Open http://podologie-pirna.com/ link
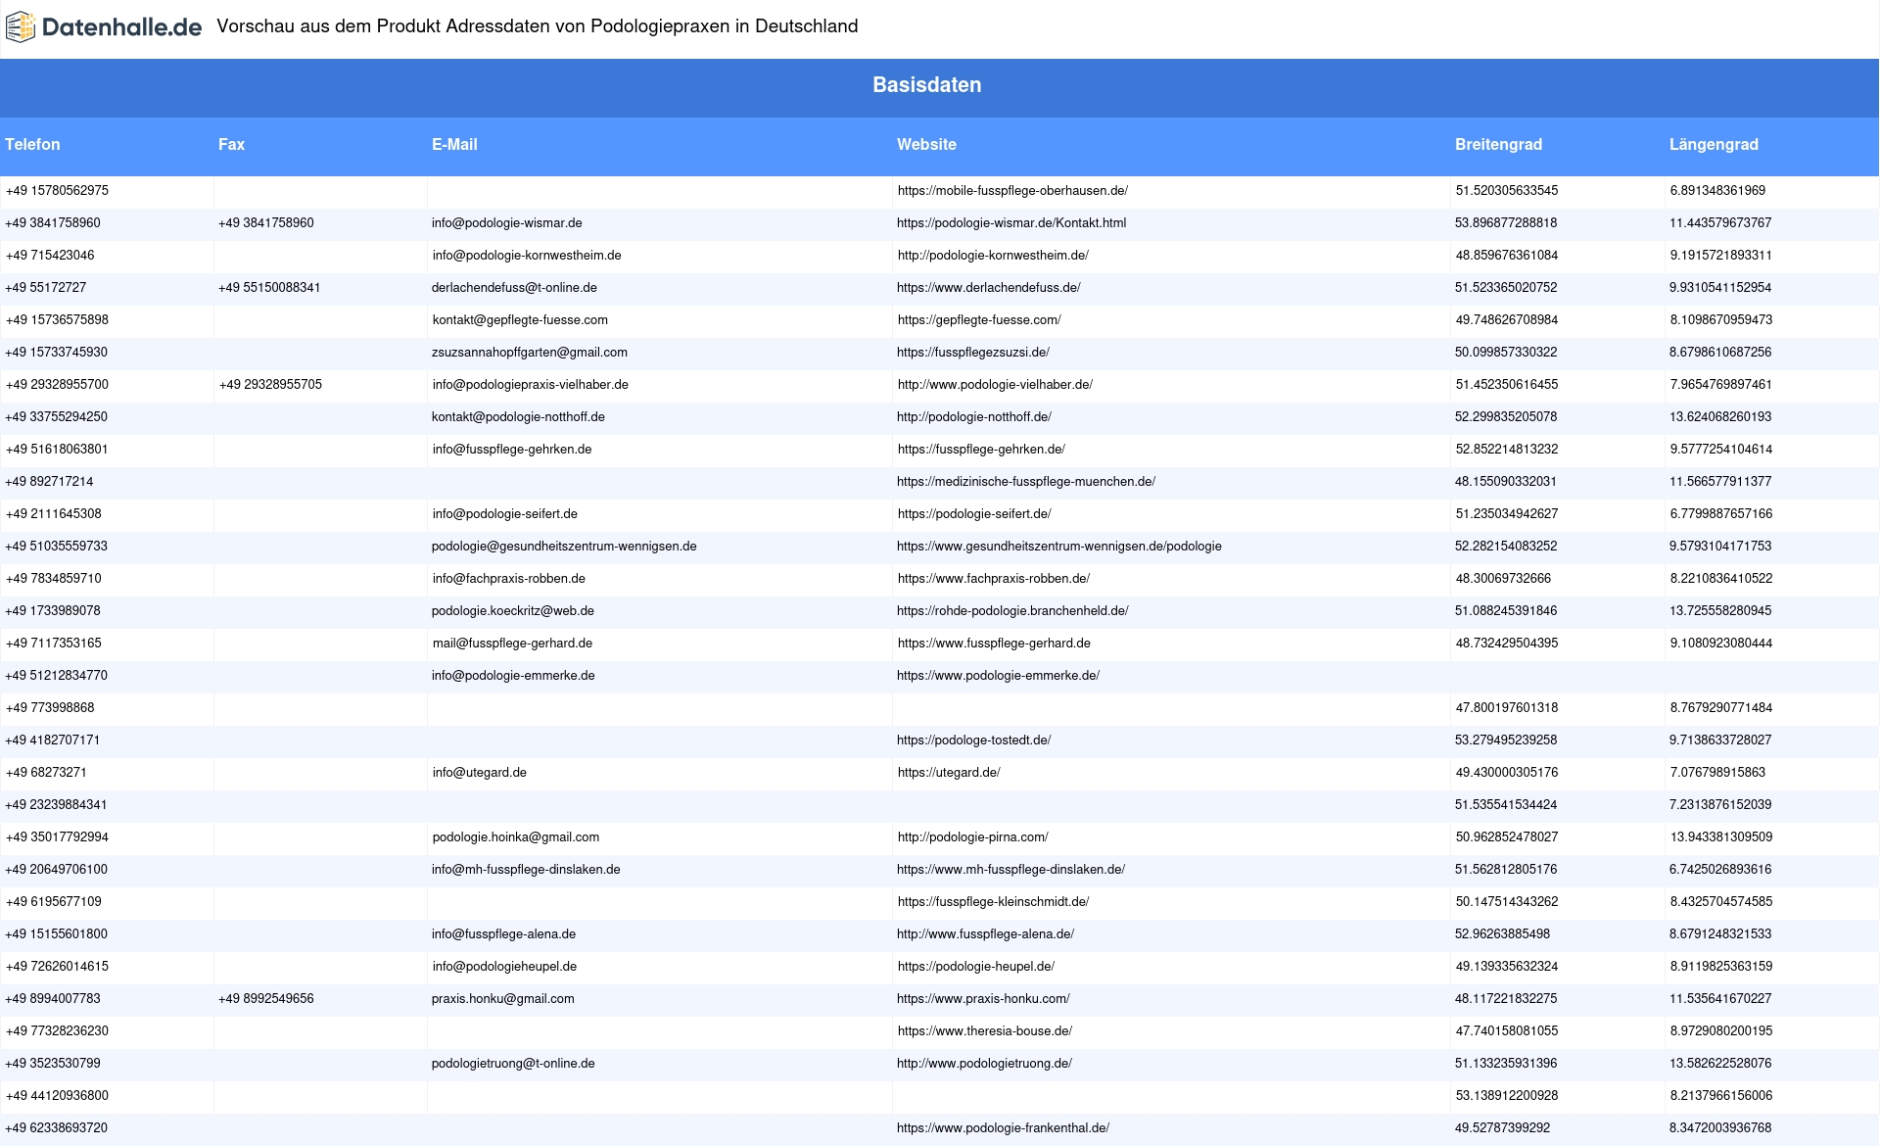Image resolution: width=1880 pixels, height=1146 pixels. [973, 837]
